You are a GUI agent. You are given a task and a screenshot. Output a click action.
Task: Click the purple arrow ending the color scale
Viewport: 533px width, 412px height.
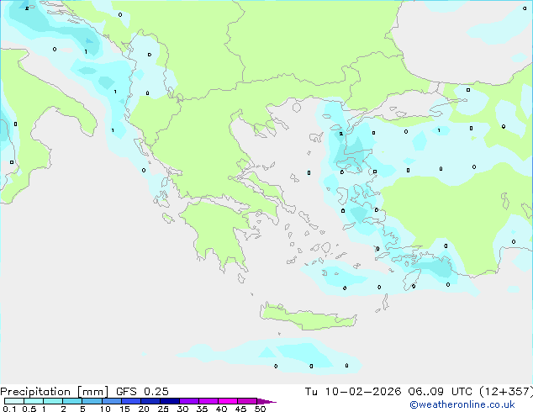pyautogui.click(x=266, y=401)
